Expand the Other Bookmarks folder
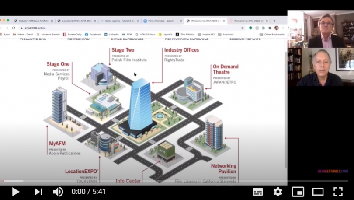The image size is (354, 200). 272,35
